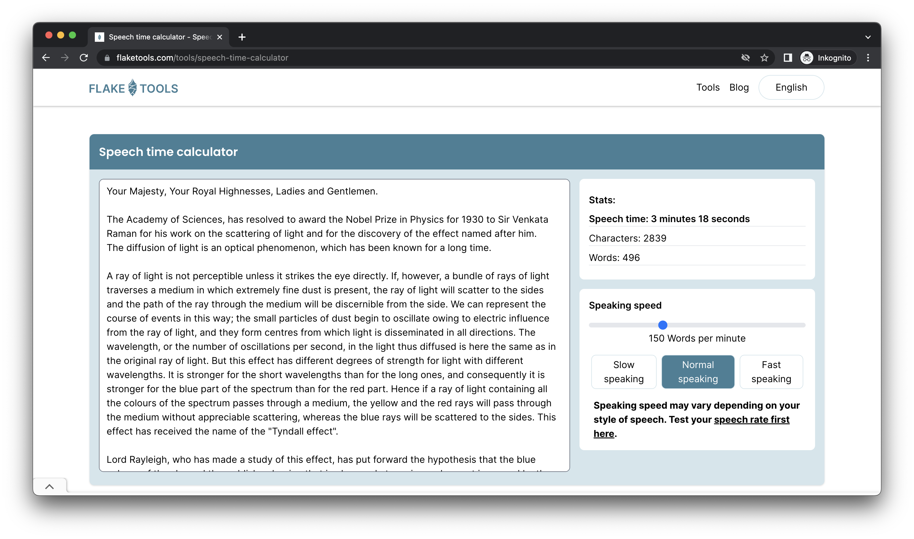Expand the bottom-left chevron up panel
Image resolution: width=914 pixels, height=539 pixels.
tap(49, 487)
